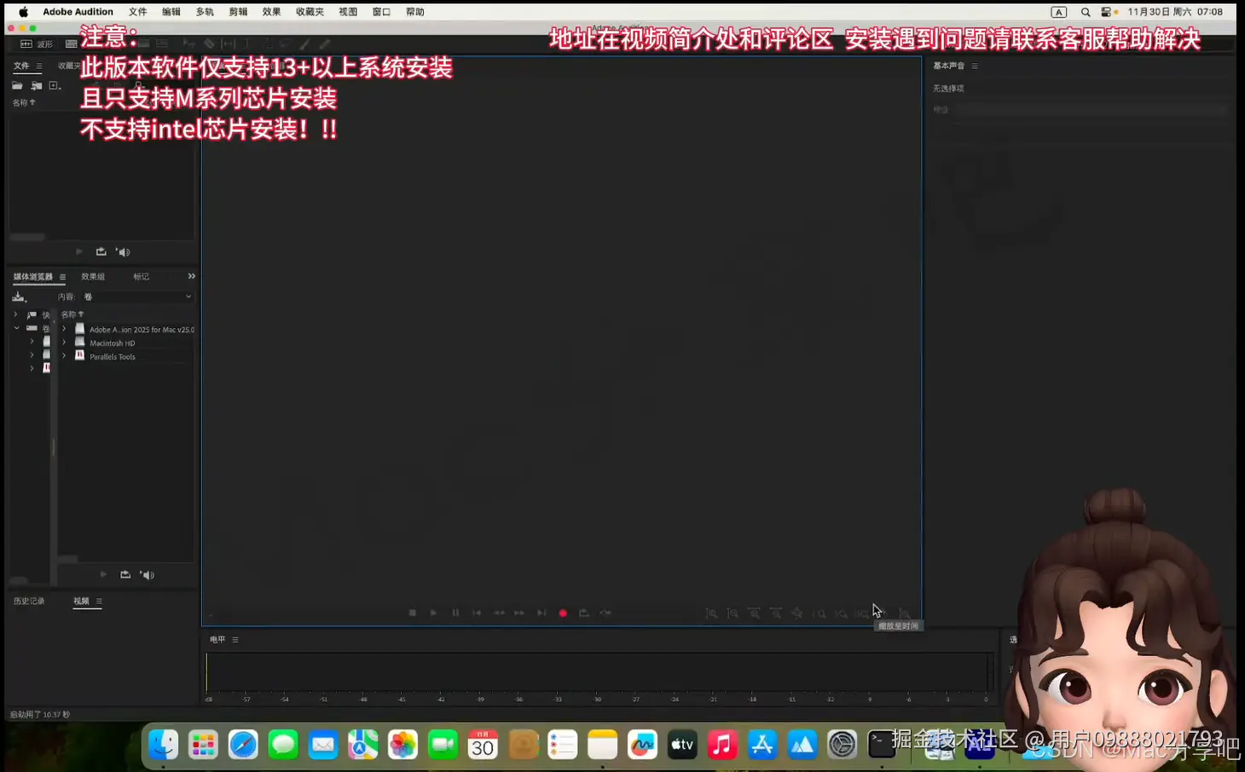Toggle loop preview in the Files panel
The height and width of the screenshot is (772, 1245).
pos(101,251)
